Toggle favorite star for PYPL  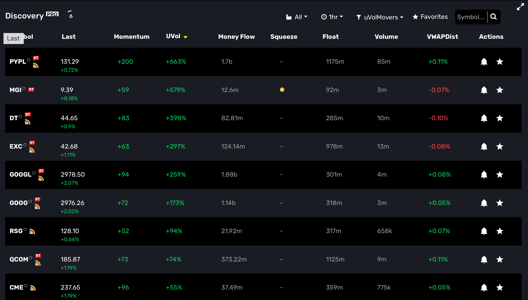click(x=500, y=62)
